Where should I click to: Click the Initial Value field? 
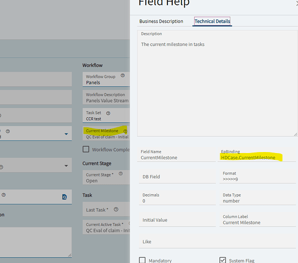click(177, 220)
